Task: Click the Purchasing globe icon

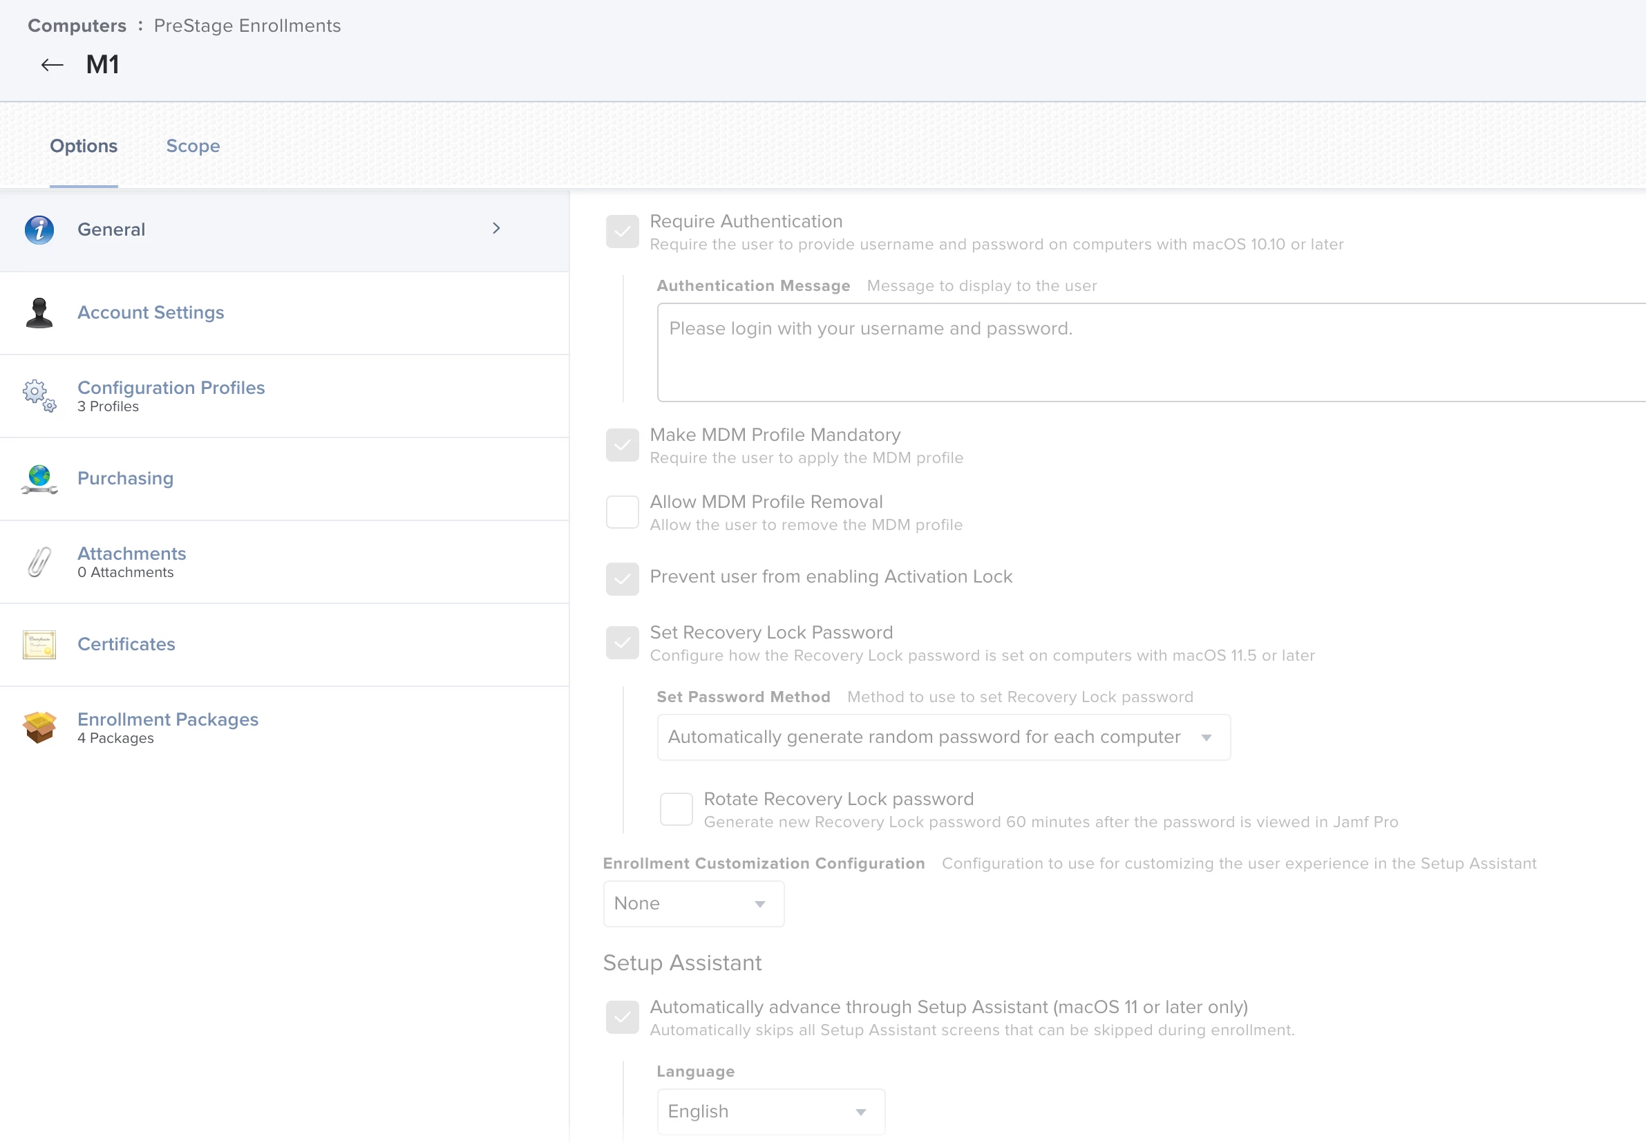Action: click(x=39, y=478)
